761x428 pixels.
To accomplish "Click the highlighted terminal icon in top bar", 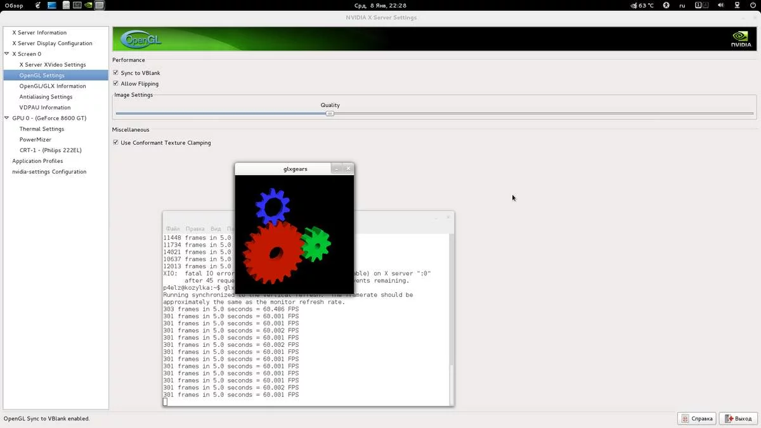I will pos(100,6).
